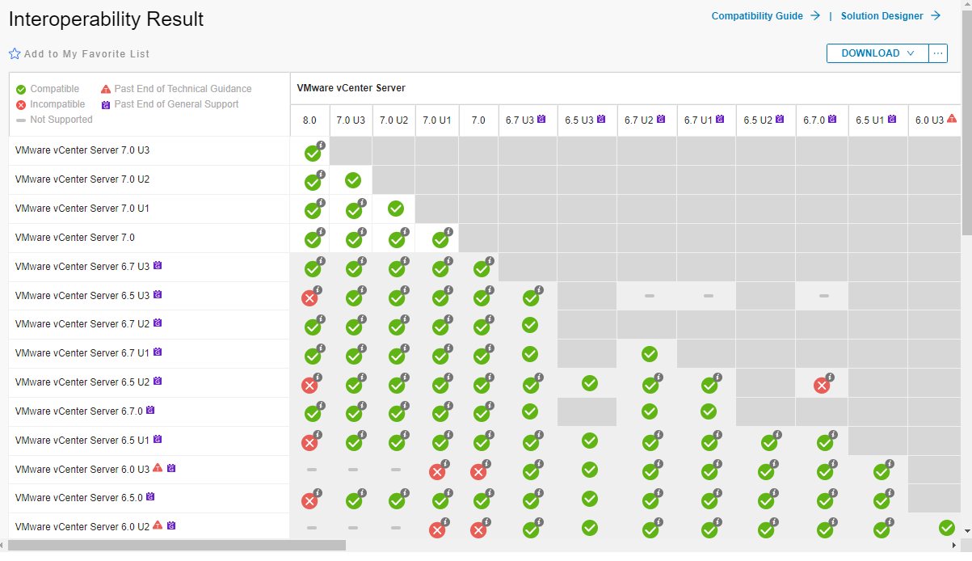Click incompatible X in 6.5 U1 row, 8.0 column
972x561 pixels.
pyautogui.click(x=309, y=443)
